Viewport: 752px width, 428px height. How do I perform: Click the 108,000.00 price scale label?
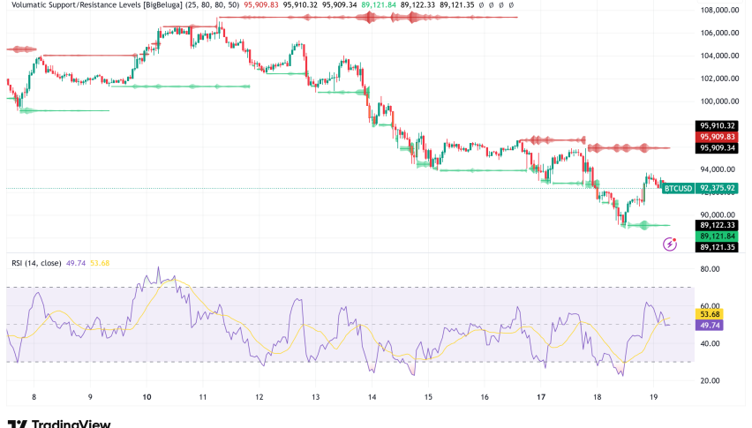coord(716,11)
